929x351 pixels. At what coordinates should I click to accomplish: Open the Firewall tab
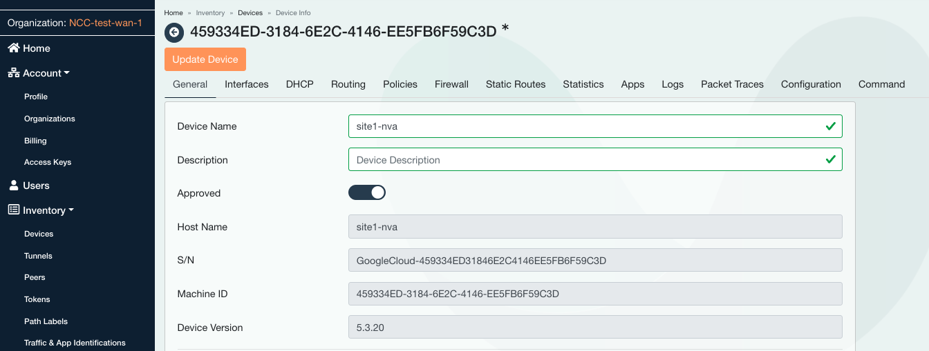(451, 84)
